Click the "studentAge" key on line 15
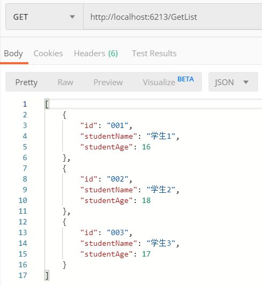The width and height of the screenshot is (262, 286). coord(107,254)
